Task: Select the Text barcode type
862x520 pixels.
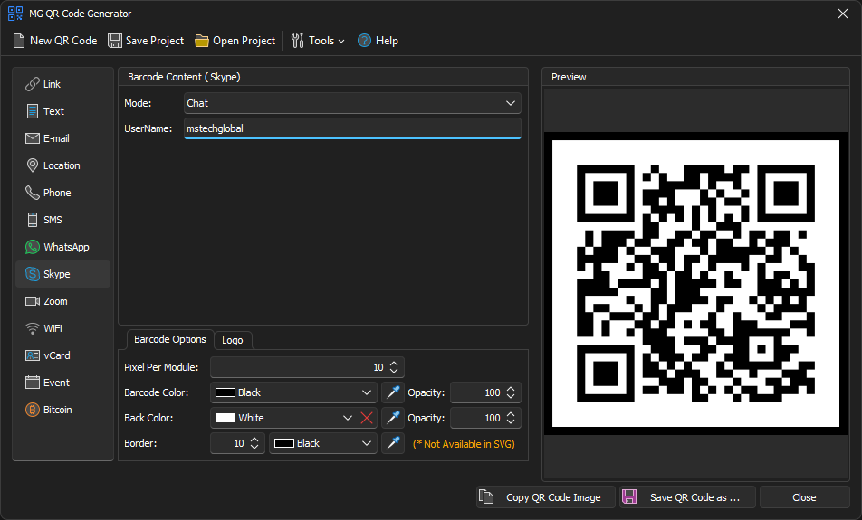Action: tap(62, 111)
